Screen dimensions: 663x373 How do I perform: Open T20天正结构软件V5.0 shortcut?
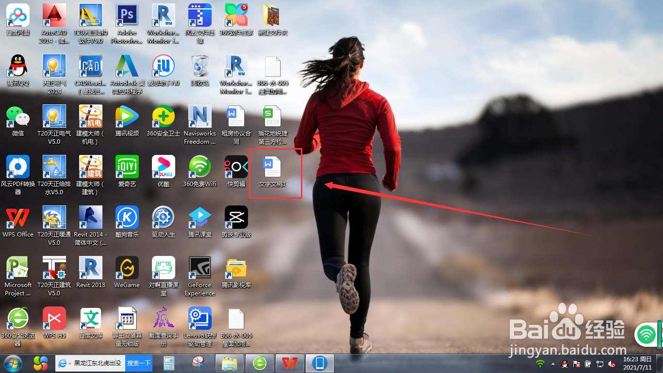coord(91,24)
